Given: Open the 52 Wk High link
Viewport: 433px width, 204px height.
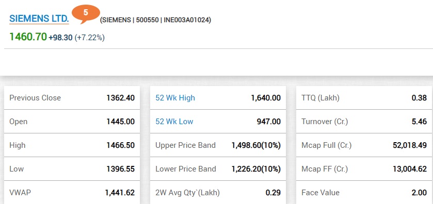Looking at the screenshot, I should [x=175, y=98].
